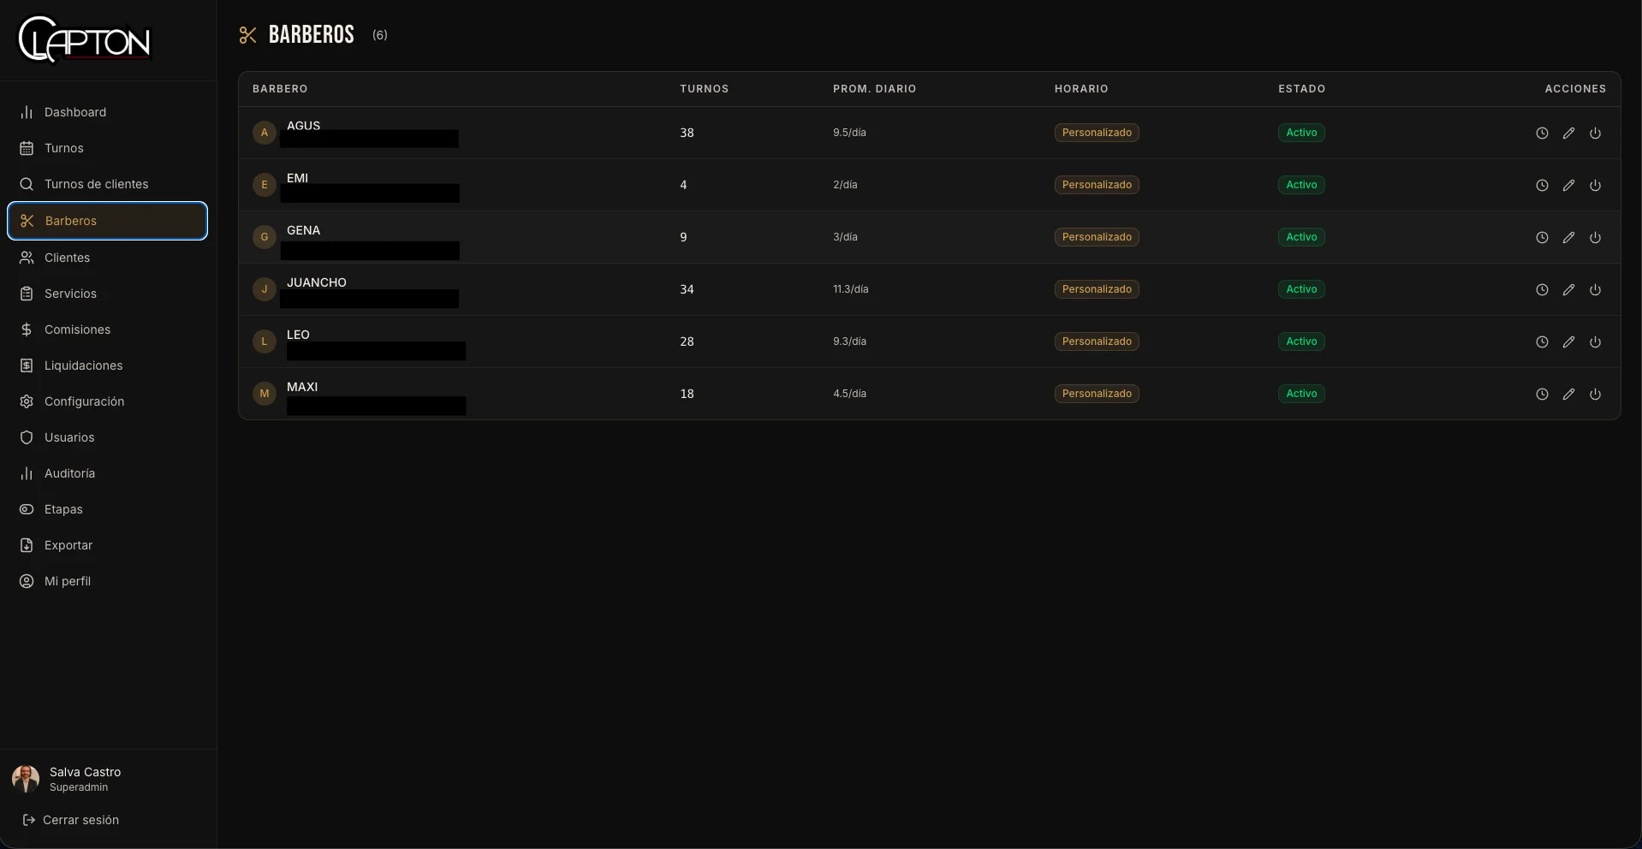Open schedule clock icon for MAXI

tap(1542, 395)
